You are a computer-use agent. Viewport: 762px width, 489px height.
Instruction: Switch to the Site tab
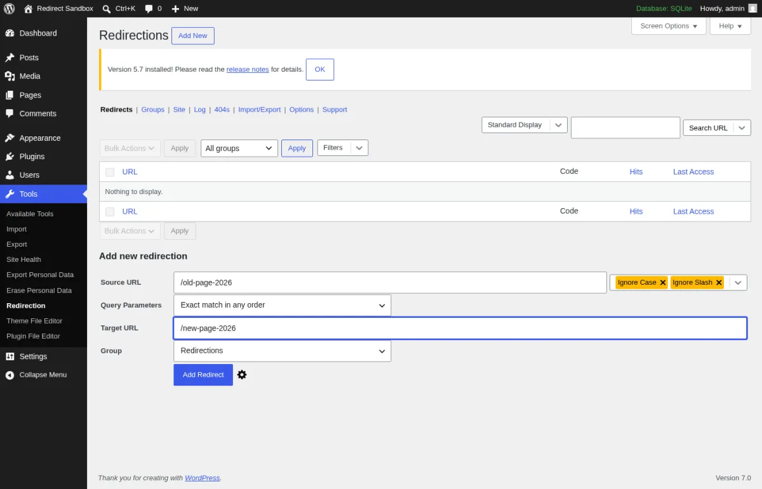(x=179, y=110)
